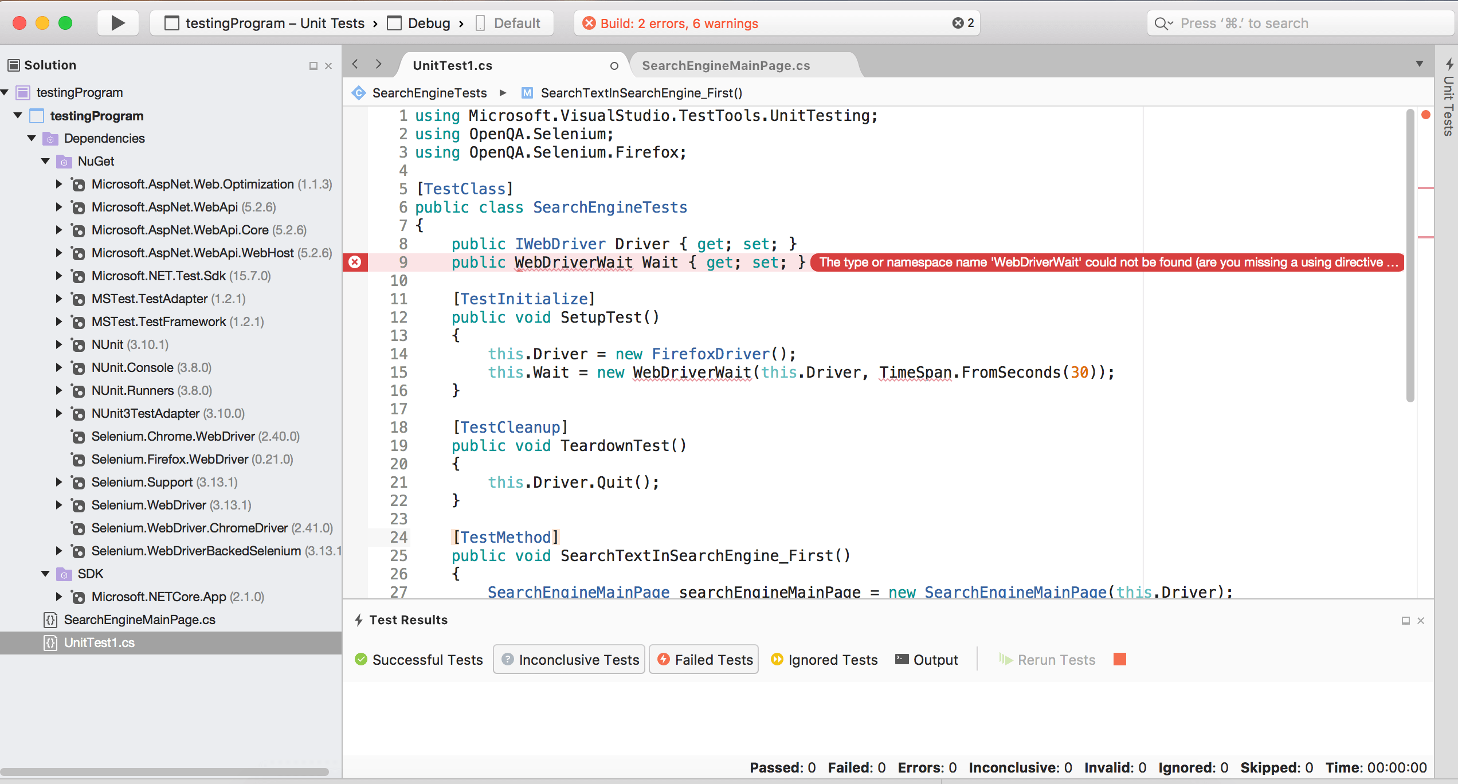Click the navigate forward arrow
The height and width of the screenshot is (784, 1458).
(378, 64)
